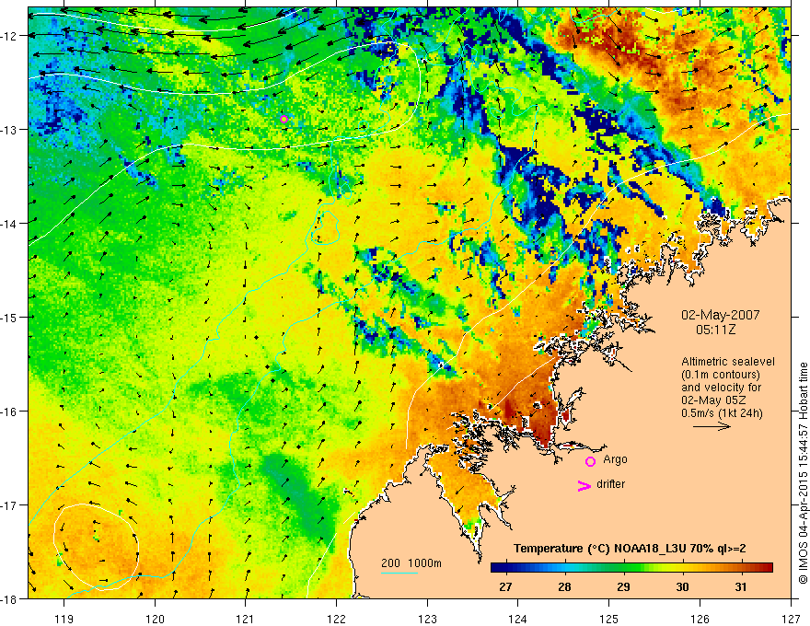The height and width of the screenshot is (626, 810).
Task: Click the white circular sea-level contour near 119.5, -17.5
Action: [x=97, y=547]
